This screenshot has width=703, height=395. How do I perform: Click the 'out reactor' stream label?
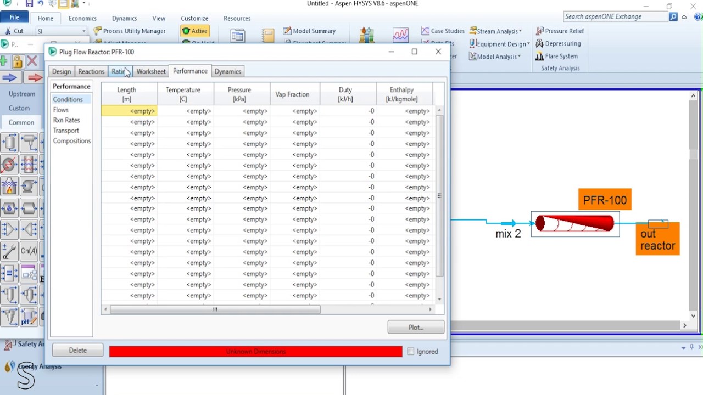pyautogui.click(x=657, y=240)
